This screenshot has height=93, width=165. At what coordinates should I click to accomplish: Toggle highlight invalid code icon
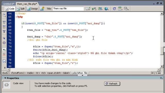tap(4, 54)
